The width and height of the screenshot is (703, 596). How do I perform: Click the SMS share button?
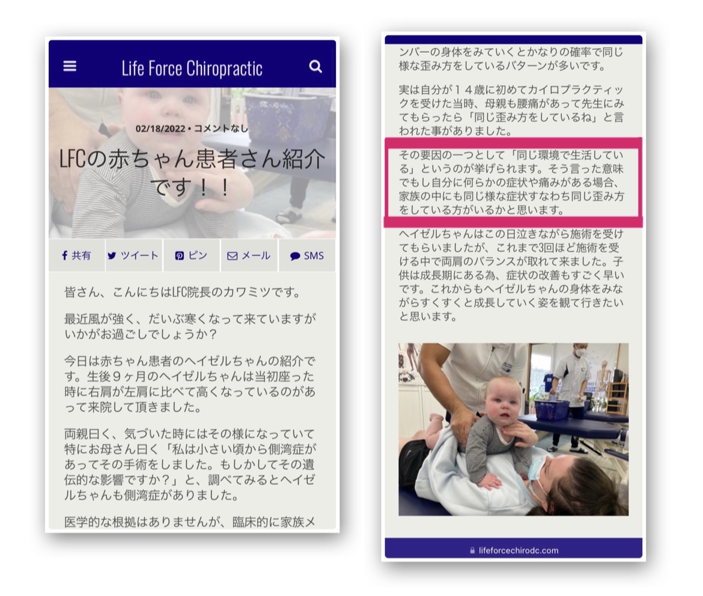point(307,255)
